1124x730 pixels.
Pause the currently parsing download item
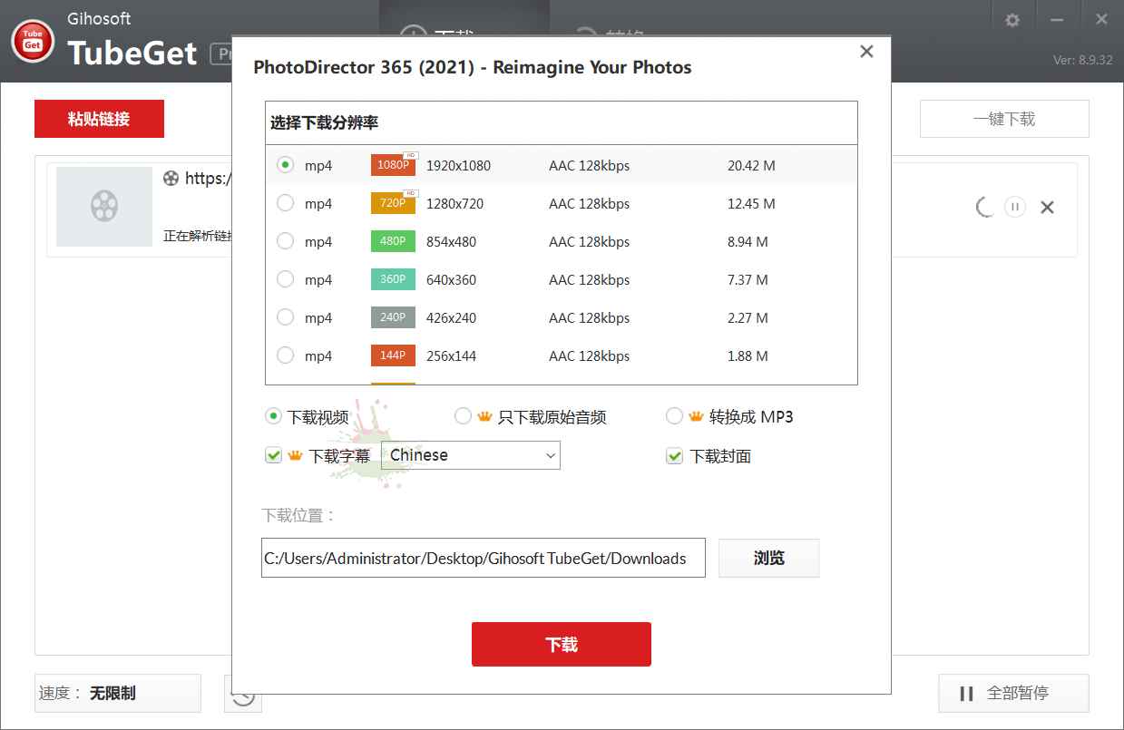(1014, 207)
